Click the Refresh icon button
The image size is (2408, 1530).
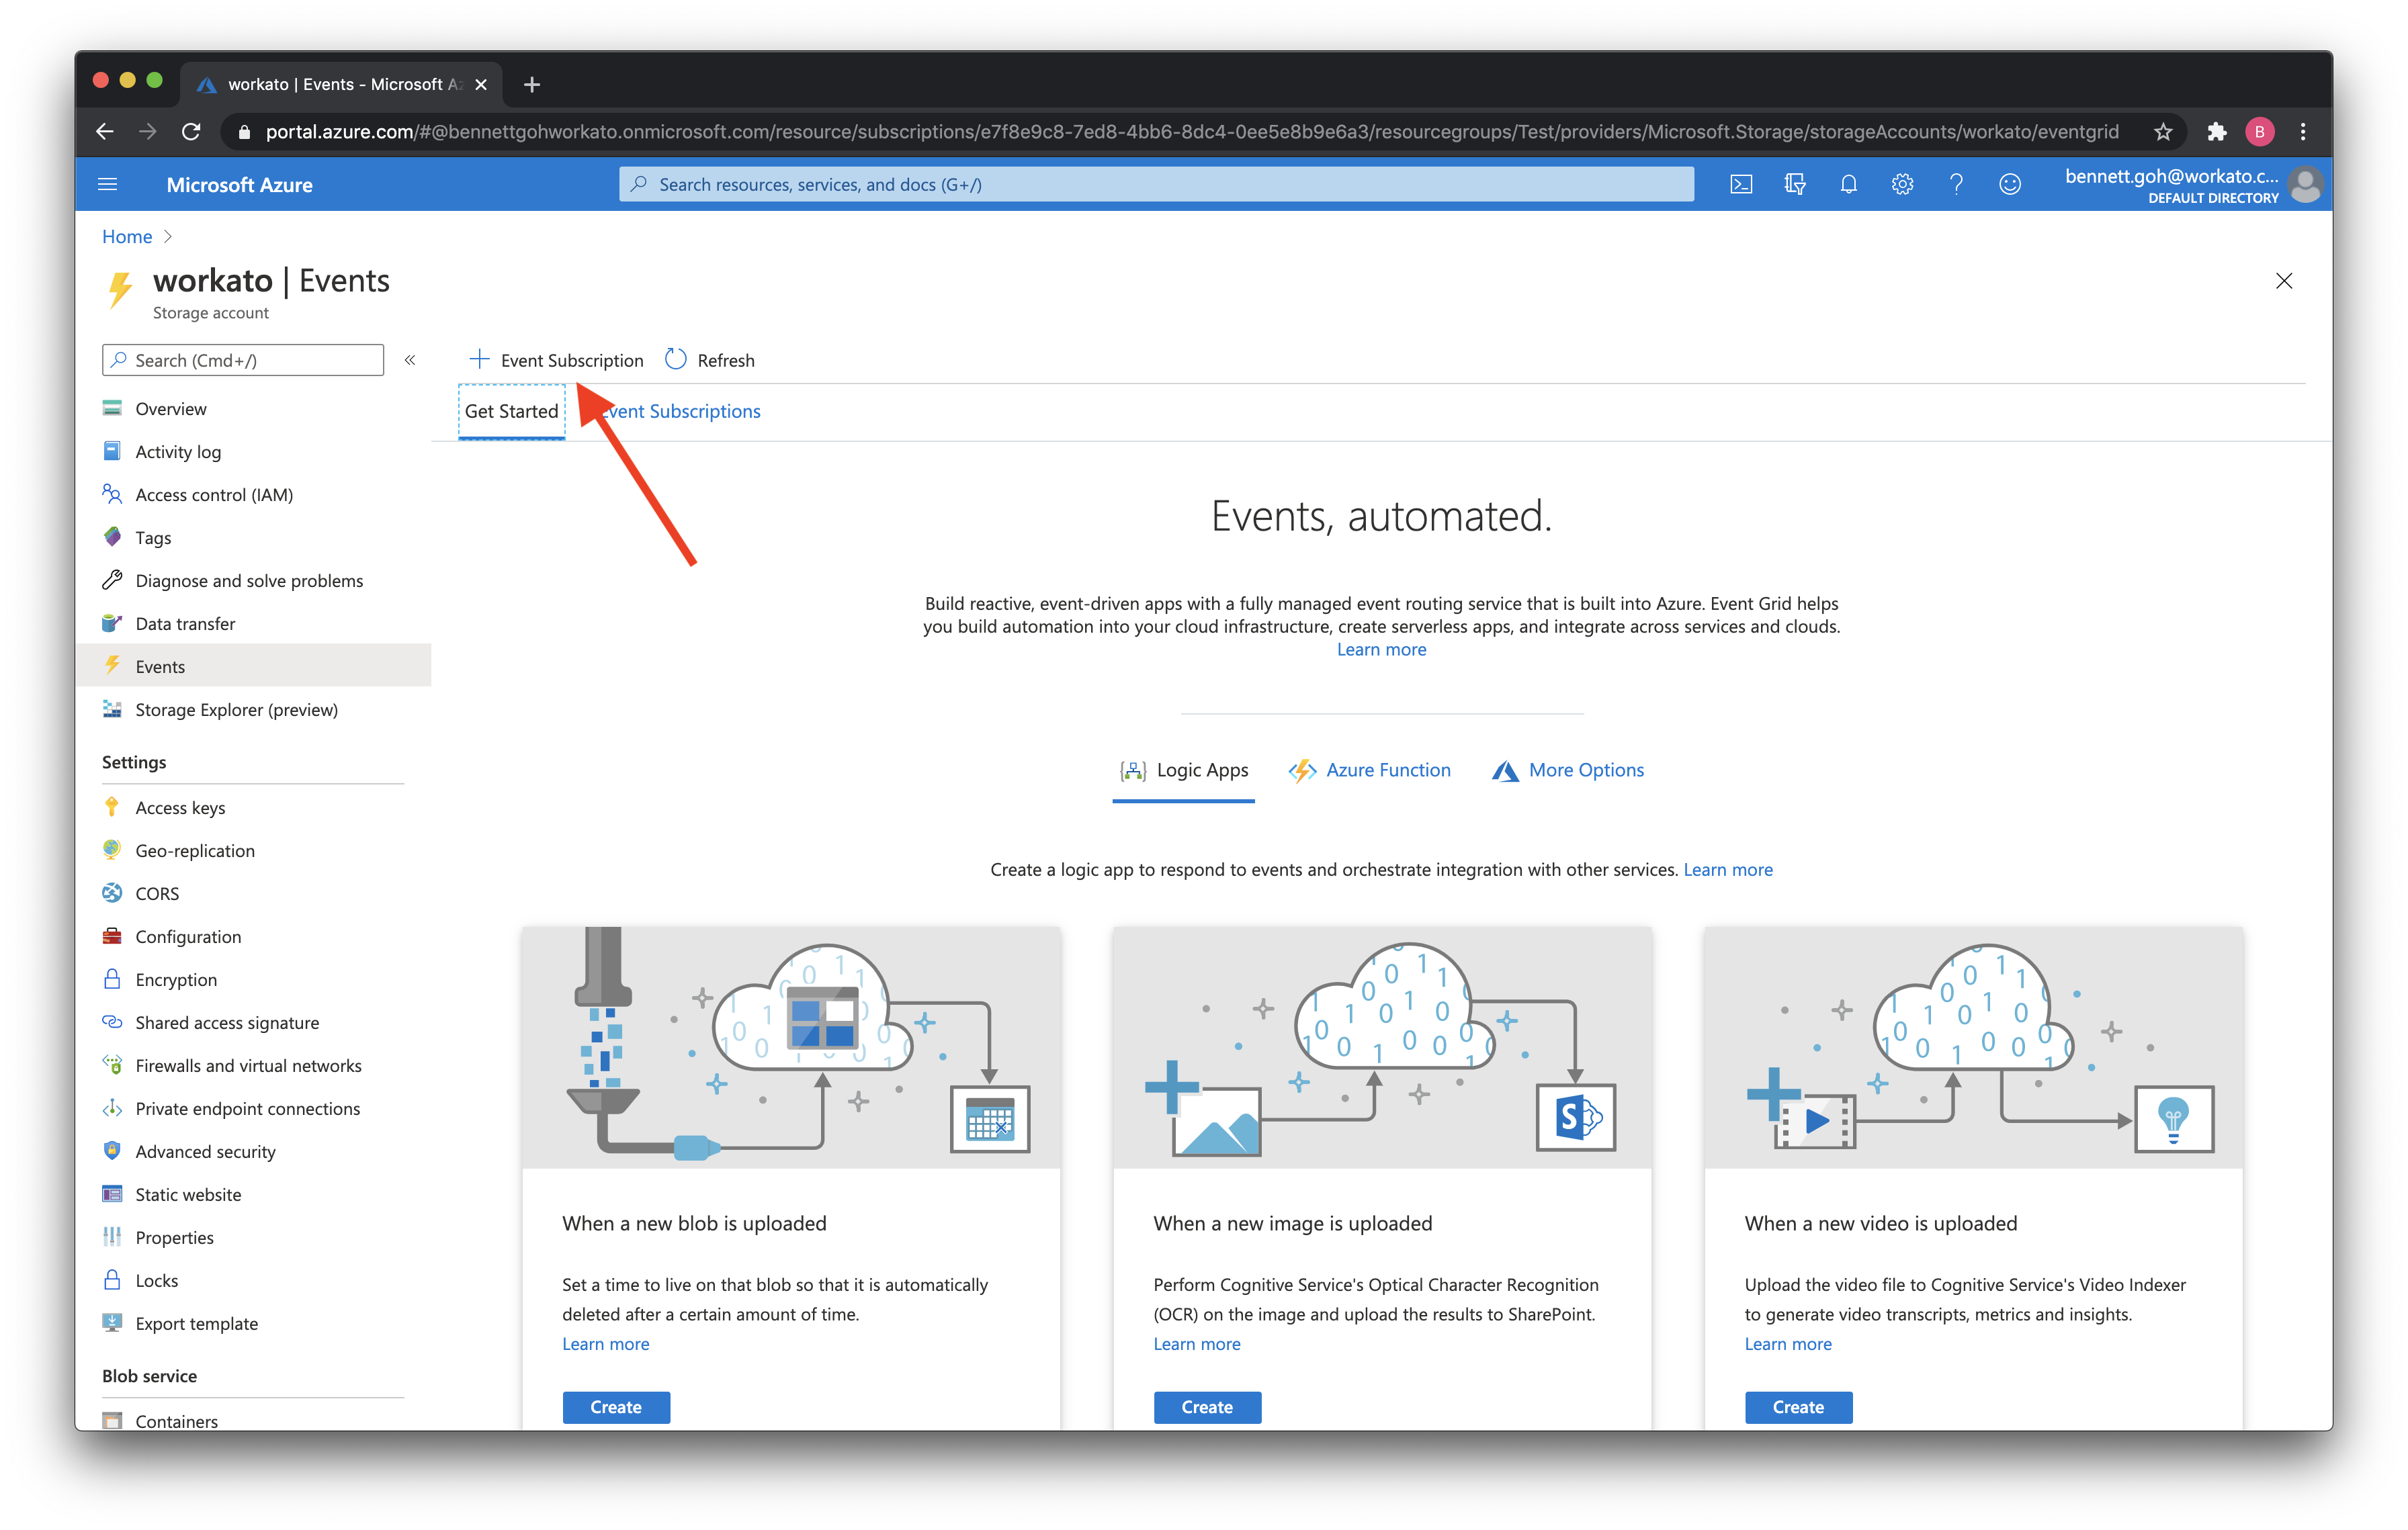click(677, 360)
